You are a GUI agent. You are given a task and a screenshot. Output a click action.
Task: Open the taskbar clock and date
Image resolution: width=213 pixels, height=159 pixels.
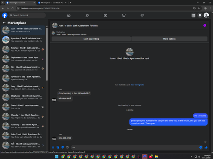pyautogui.click(x=207, y=157)
